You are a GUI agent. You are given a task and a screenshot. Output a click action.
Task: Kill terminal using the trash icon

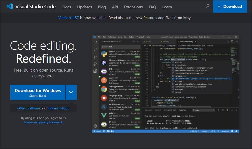pyautogui.click(x=228, y=110)
